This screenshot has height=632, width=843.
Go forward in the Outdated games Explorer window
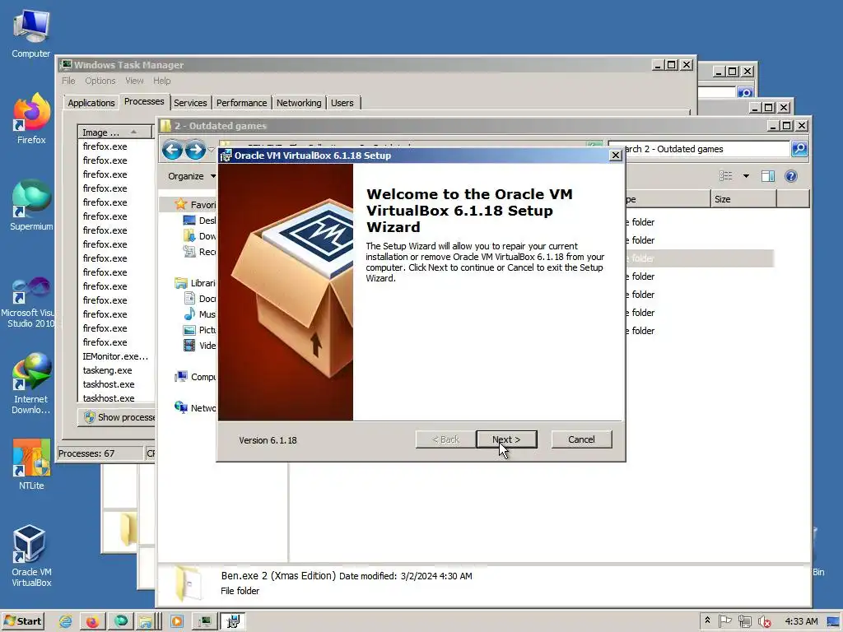[195, 150]
